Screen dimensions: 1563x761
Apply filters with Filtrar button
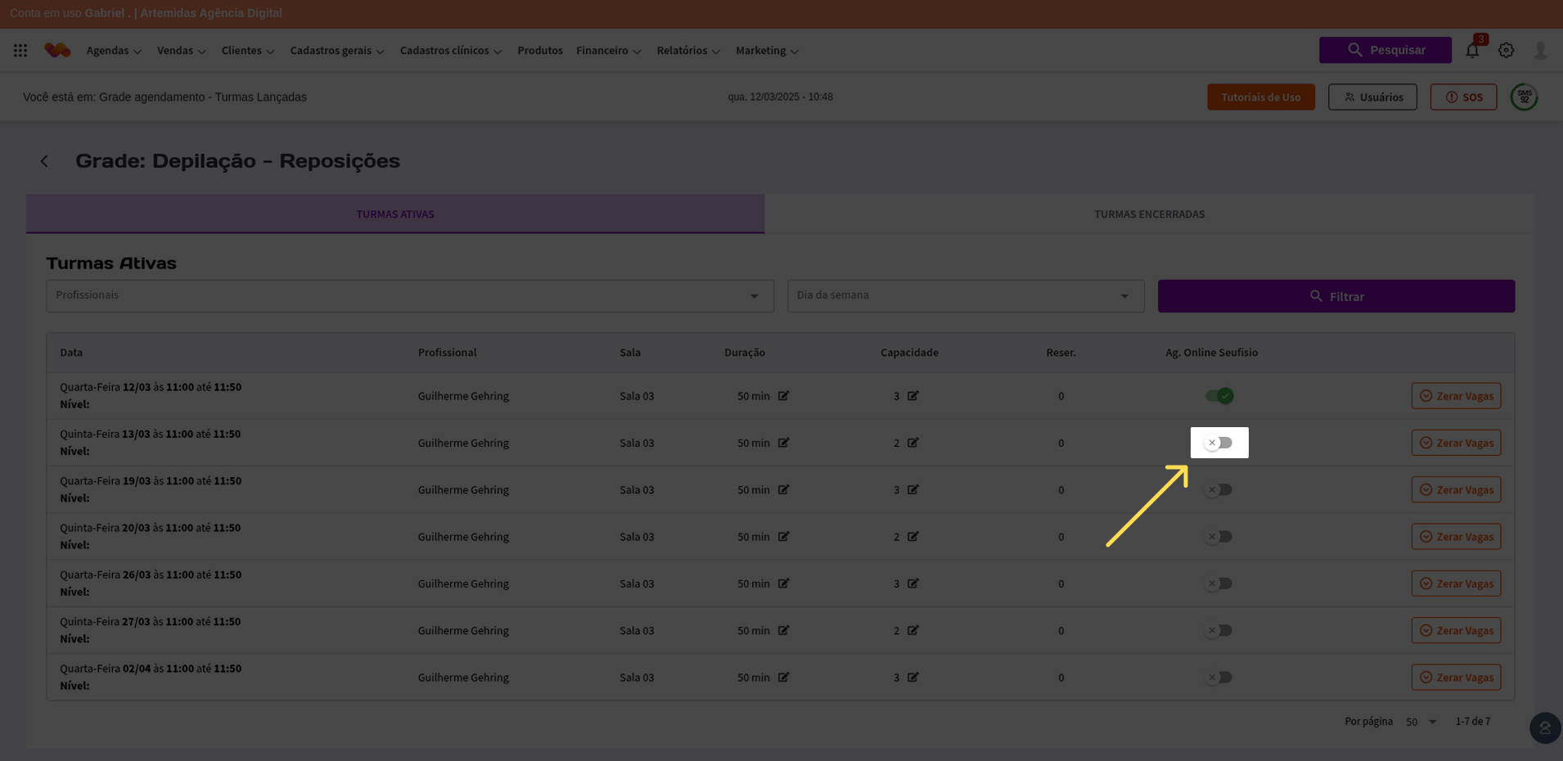1336,296
